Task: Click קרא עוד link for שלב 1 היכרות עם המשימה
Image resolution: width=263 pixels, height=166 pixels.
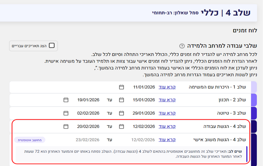Action: click(167, 87)
